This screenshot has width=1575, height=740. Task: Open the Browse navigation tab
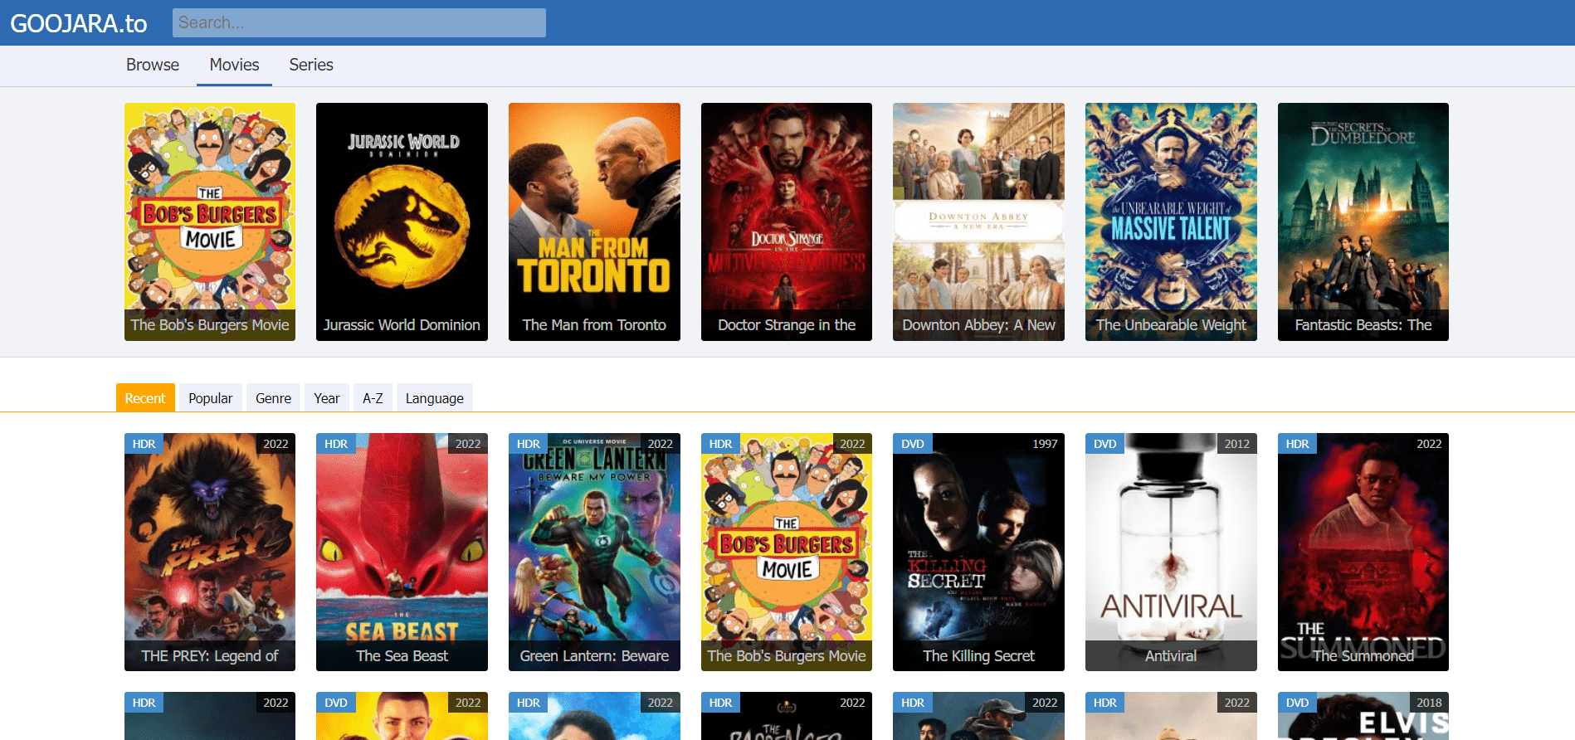pos(153,65)
